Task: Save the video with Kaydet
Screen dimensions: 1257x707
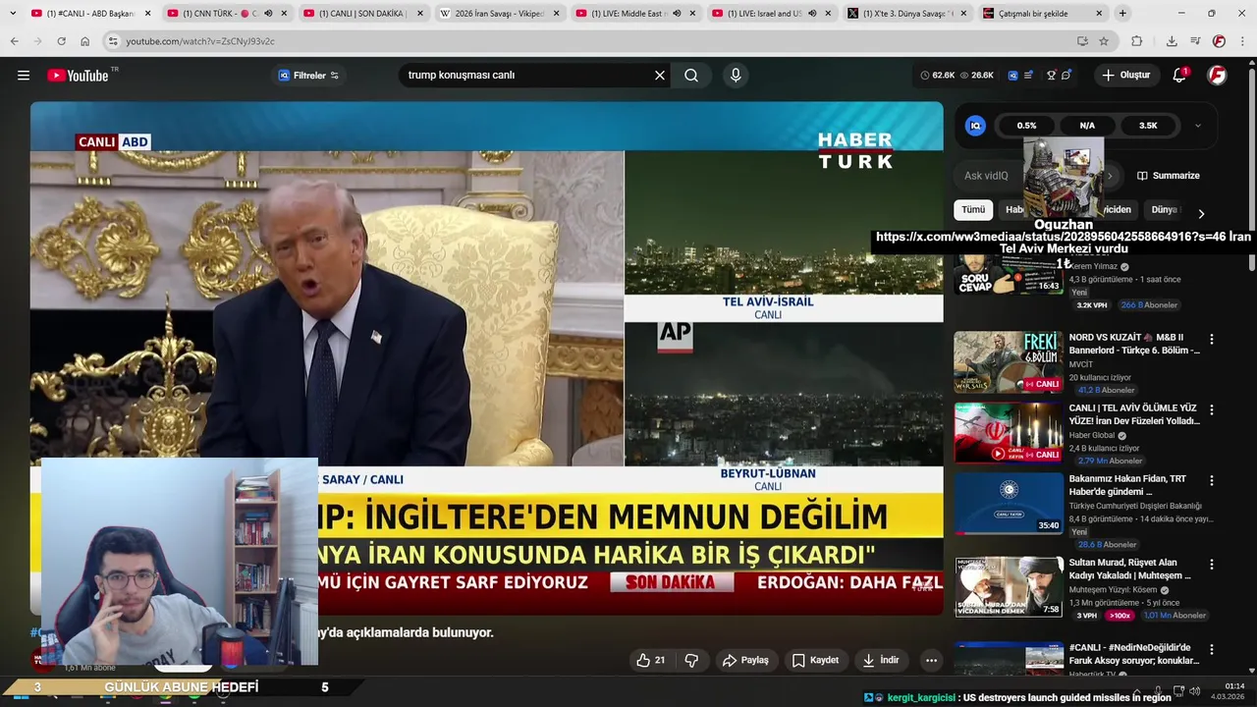Action: (x=815, y=660)
